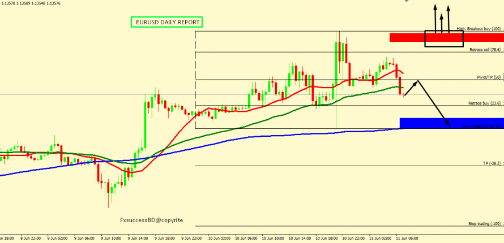Image resolution: width=504 pixels, height=243 pixels.
Task: Click the Pivot/TP (50) level label
Action: click(489, 77)
